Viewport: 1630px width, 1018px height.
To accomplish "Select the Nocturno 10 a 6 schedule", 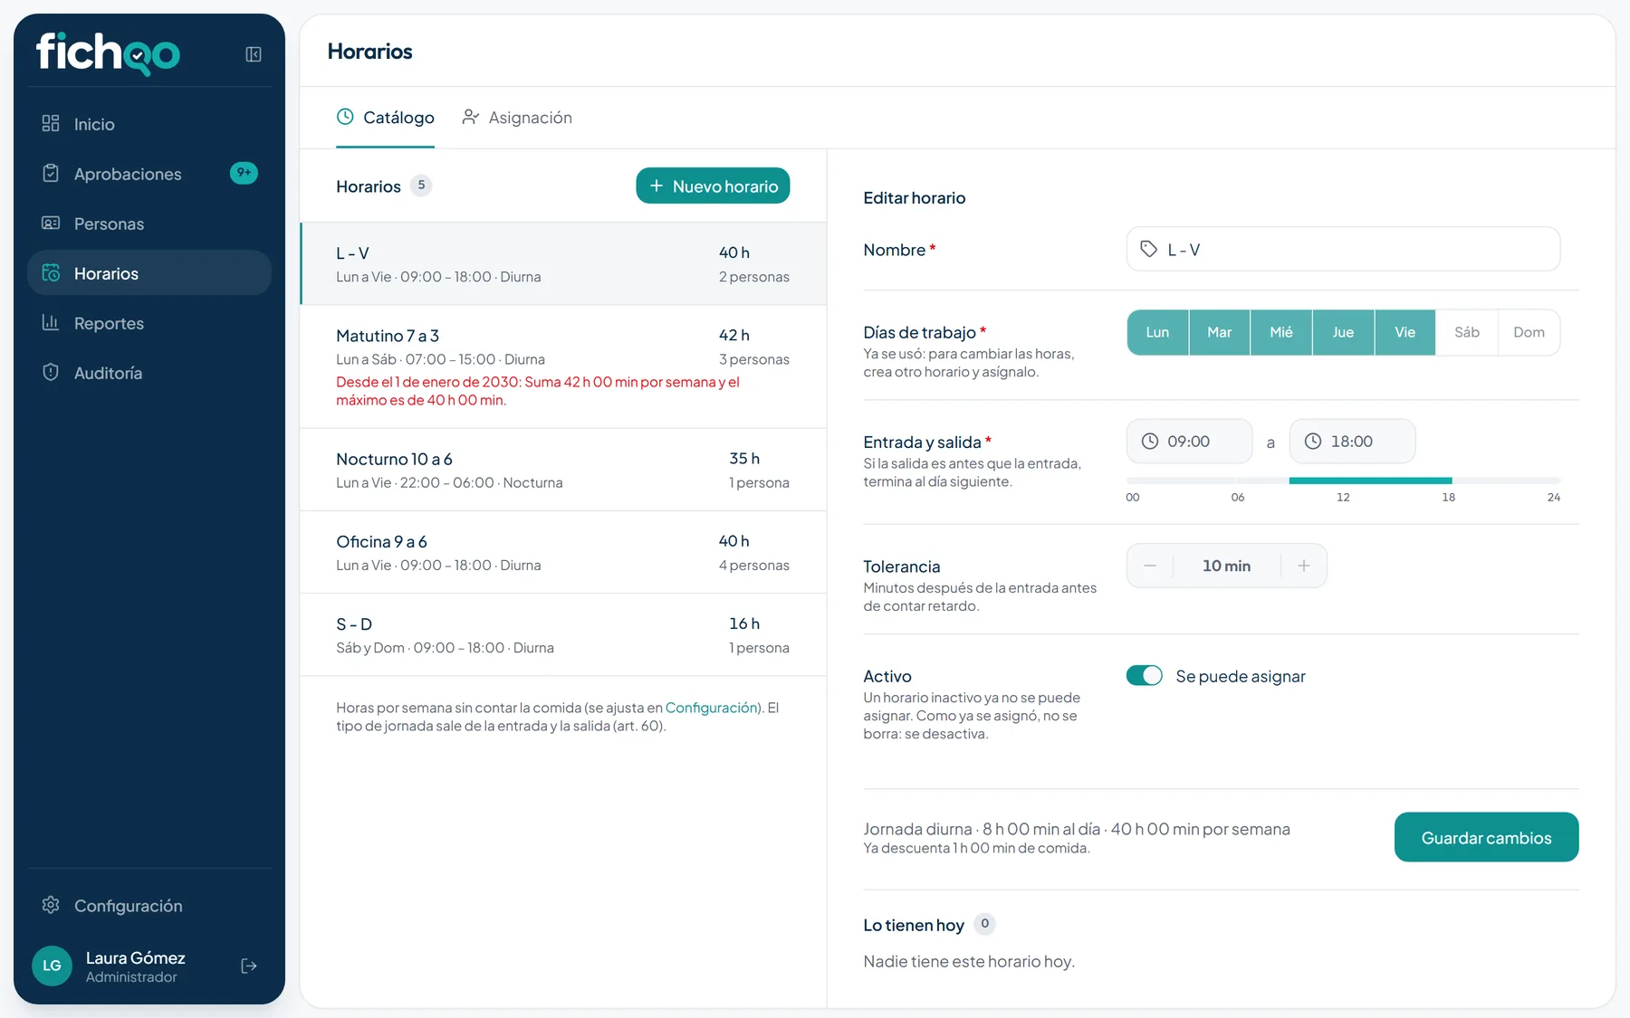I will (562, 470).
